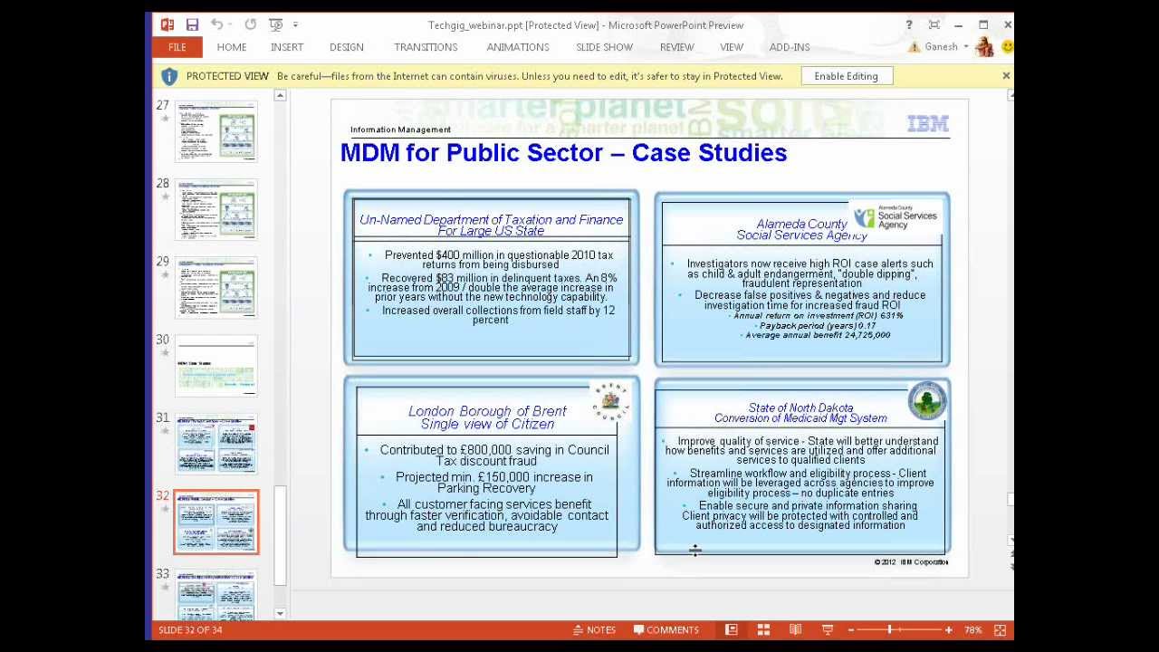Fit slide to current window icon
The height and width of the screenshot is (652, 1159).
pyautogui.click(x=1001, y=630)
